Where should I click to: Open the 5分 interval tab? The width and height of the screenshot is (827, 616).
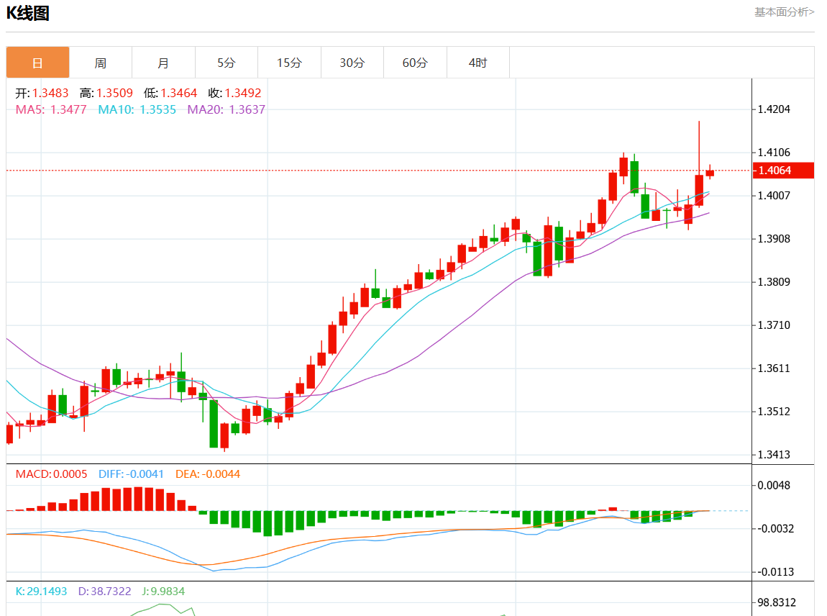click(227, 63)
